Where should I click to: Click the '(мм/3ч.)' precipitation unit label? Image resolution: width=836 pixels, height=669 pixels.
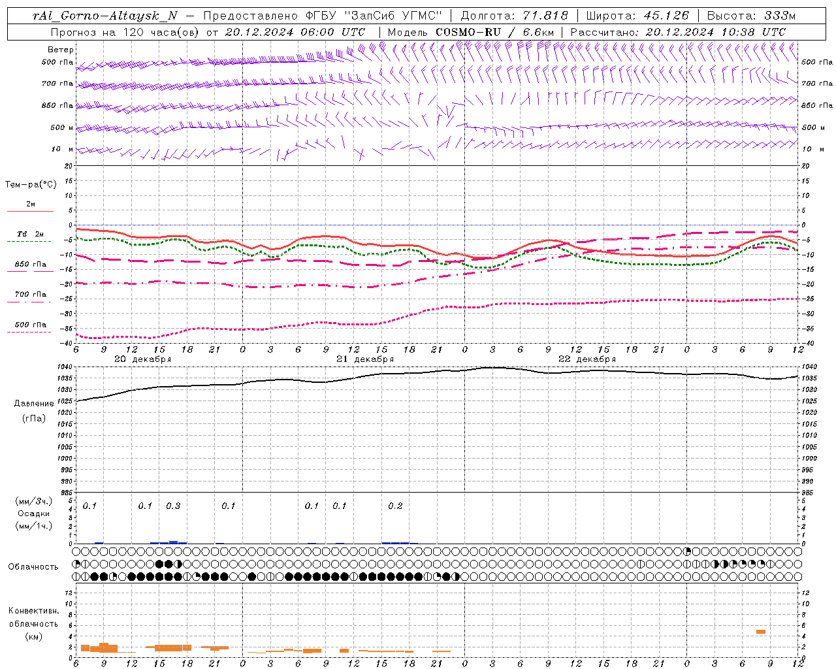[x=34, y=501]
